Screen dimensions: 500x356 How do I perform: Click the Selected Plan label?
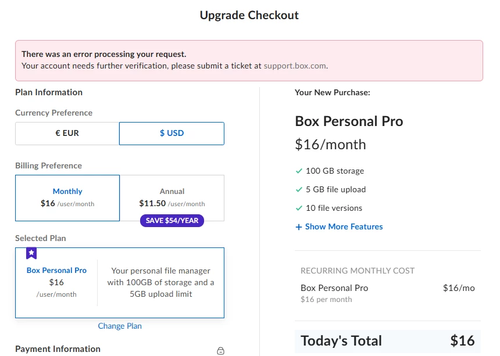click(41, 239)
